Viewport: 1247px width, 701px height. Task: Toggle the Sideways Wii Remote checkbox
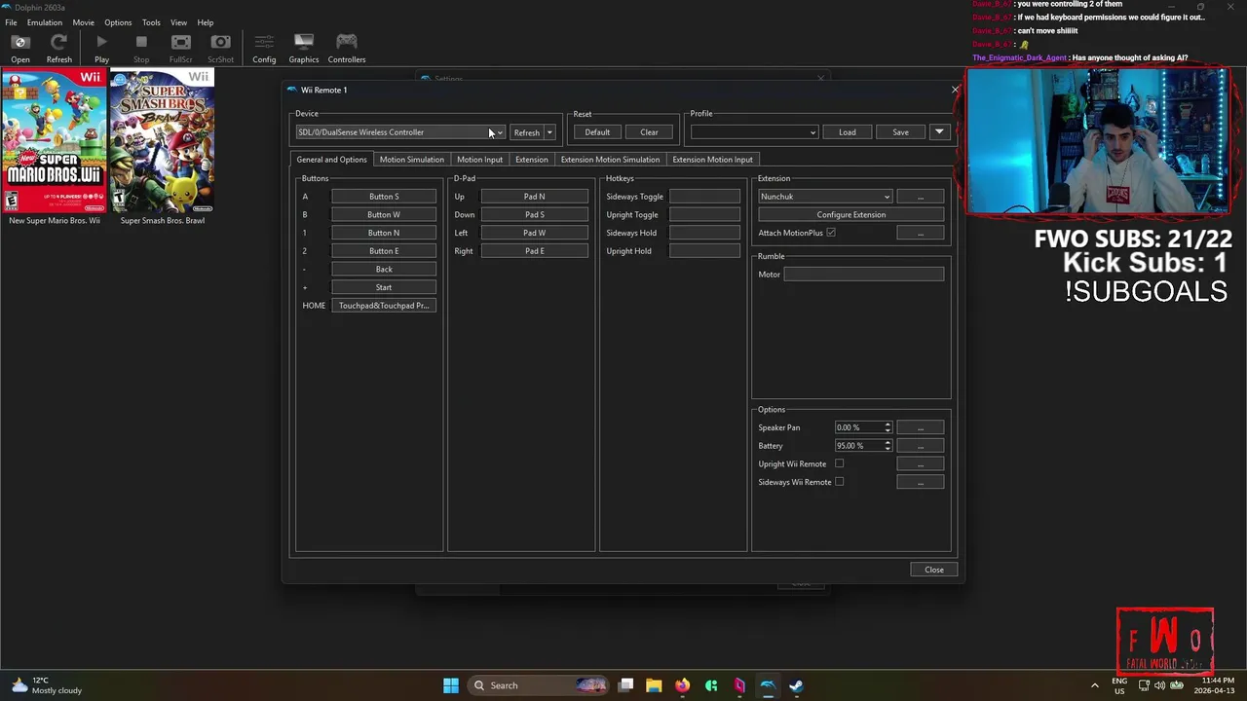(839, 482)
